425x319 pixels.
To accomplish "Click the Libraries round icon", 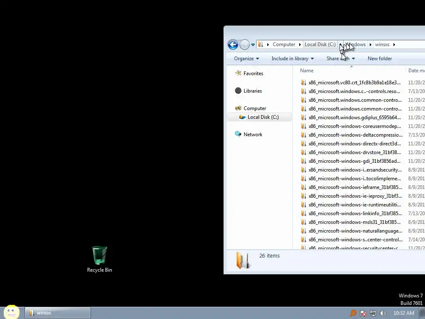I will (x=238, y=91).
